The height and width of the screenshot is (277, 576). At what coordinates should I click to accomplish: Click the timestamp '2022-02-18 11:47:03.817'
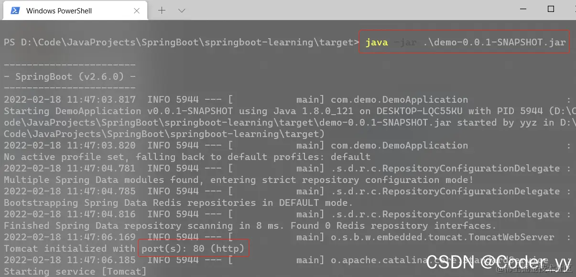coord(70,99)
